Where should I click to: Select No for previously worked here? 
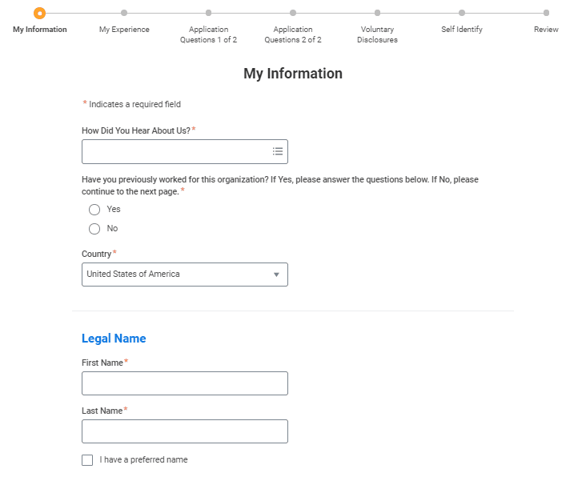pos(94,229)
